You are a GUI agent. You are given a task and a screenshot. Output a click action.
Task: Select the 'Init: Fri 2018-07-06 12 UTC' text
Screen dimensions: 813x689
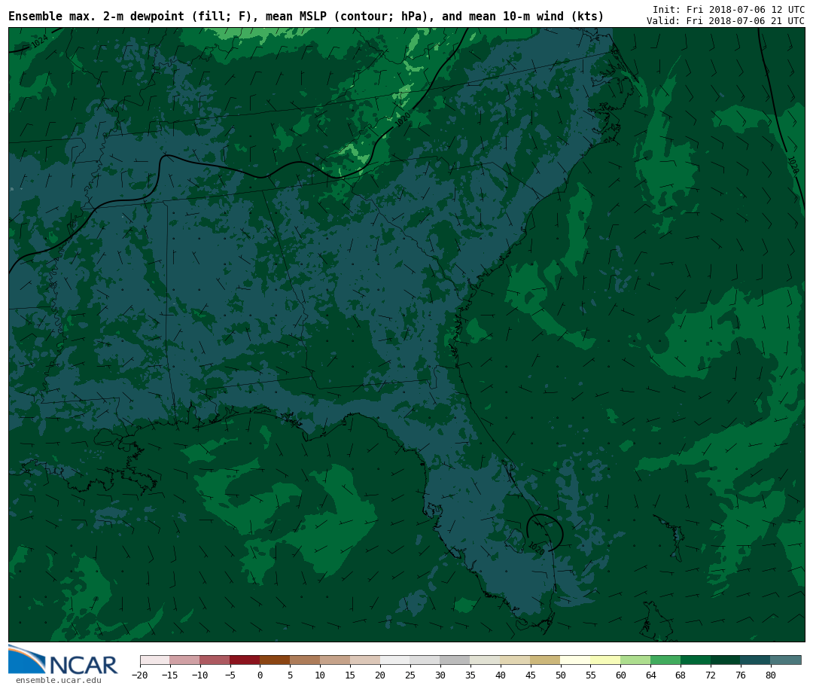pyautogui.click(x=729, y=9)
